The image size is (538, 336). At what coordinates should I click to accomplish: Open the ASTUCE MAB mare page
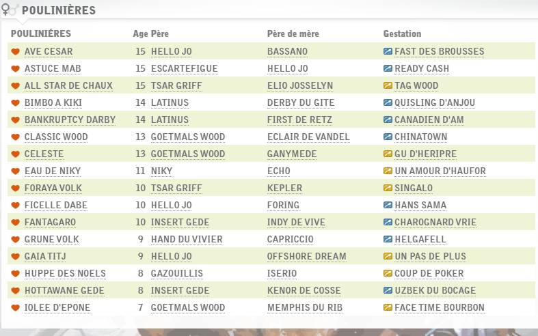pyautogui.click(x=51, y=69)
